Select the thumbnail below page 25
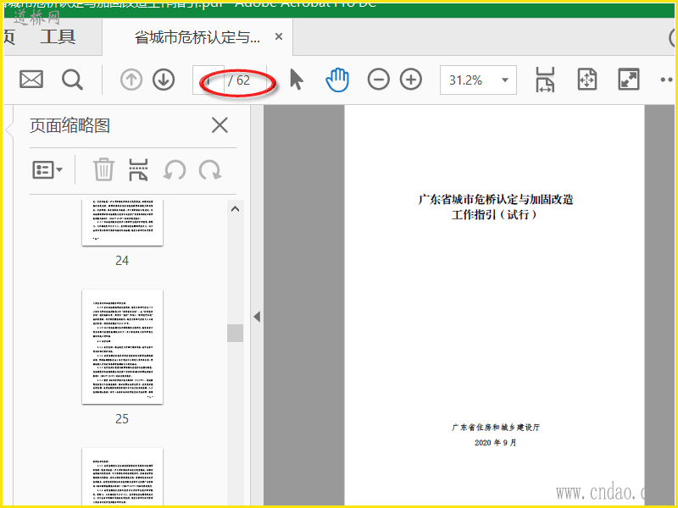The image size is (678, 508). (122, 477)
